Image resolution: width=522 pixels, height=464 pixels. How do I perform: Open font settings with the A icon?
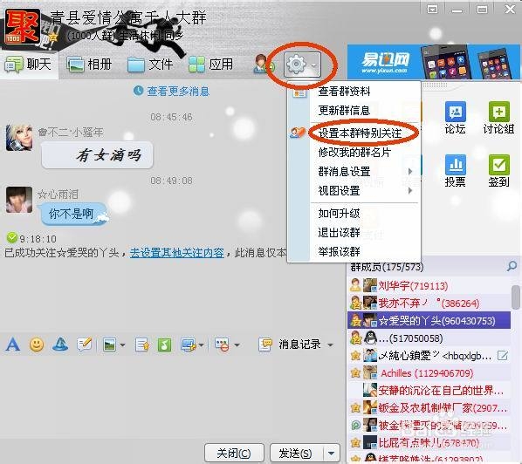tap(12, 345)
